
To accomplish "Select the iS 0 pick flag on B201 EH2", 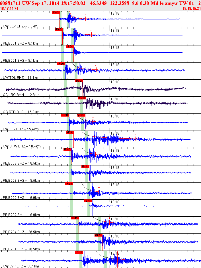I will tap(70, 47).
